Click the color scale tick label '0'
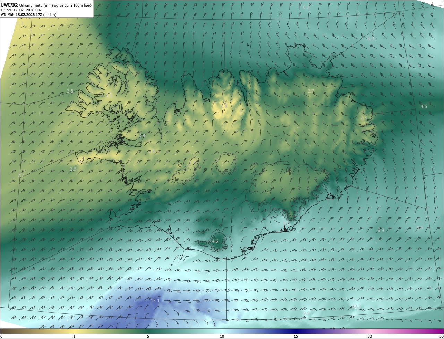Viewport: 444px width, 339px height. pos(1,336)
